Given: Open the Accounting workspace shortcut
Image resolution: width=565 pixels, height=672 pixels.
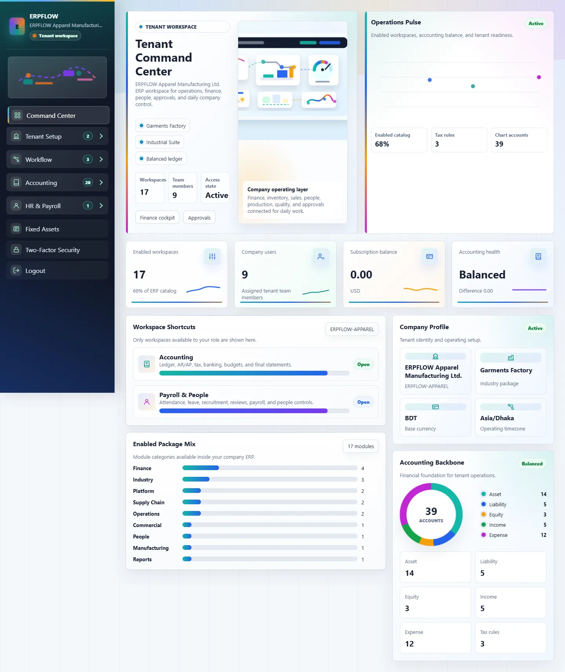Looking at the screenshot, I should tap(256, 364).
